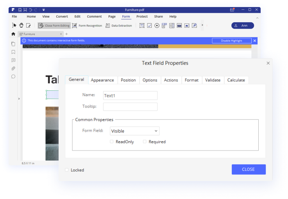Add a text field form tool

click(142, 25)
